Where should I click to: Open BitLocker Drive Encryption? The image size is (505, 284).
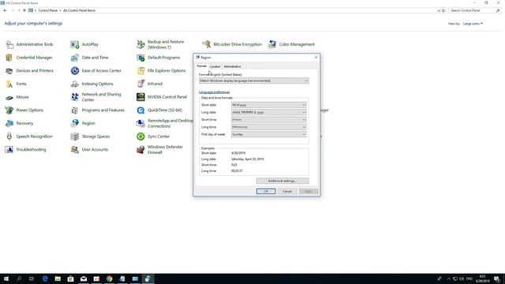[232, 44]
